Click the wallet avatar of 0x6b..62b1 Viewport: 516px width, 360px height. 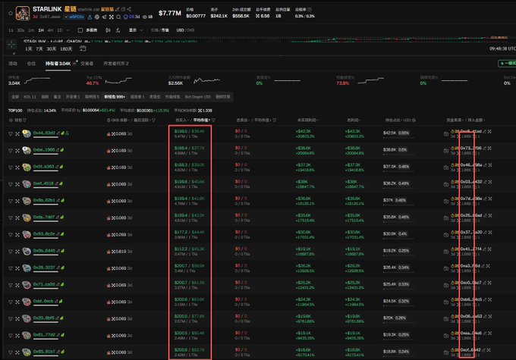(x=27, y=201)
